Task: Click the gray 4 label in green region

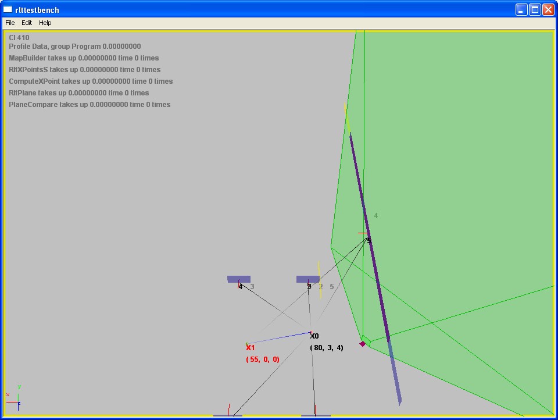Action: pyautogui.click(x=376, y=216)
